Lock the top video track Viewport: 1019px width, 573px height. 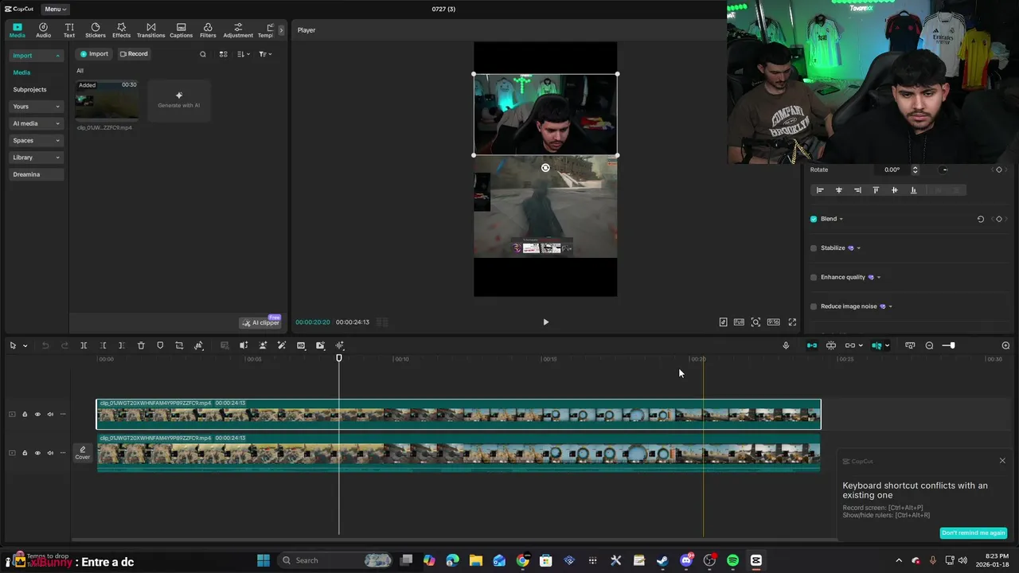coord(25,414)
